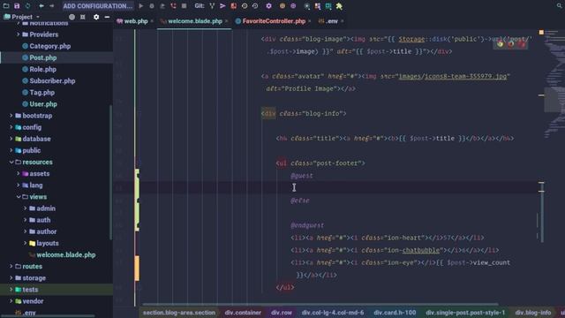Click the Search Everywhere magnifier icon
565x318 pixels.
point(560,6)
